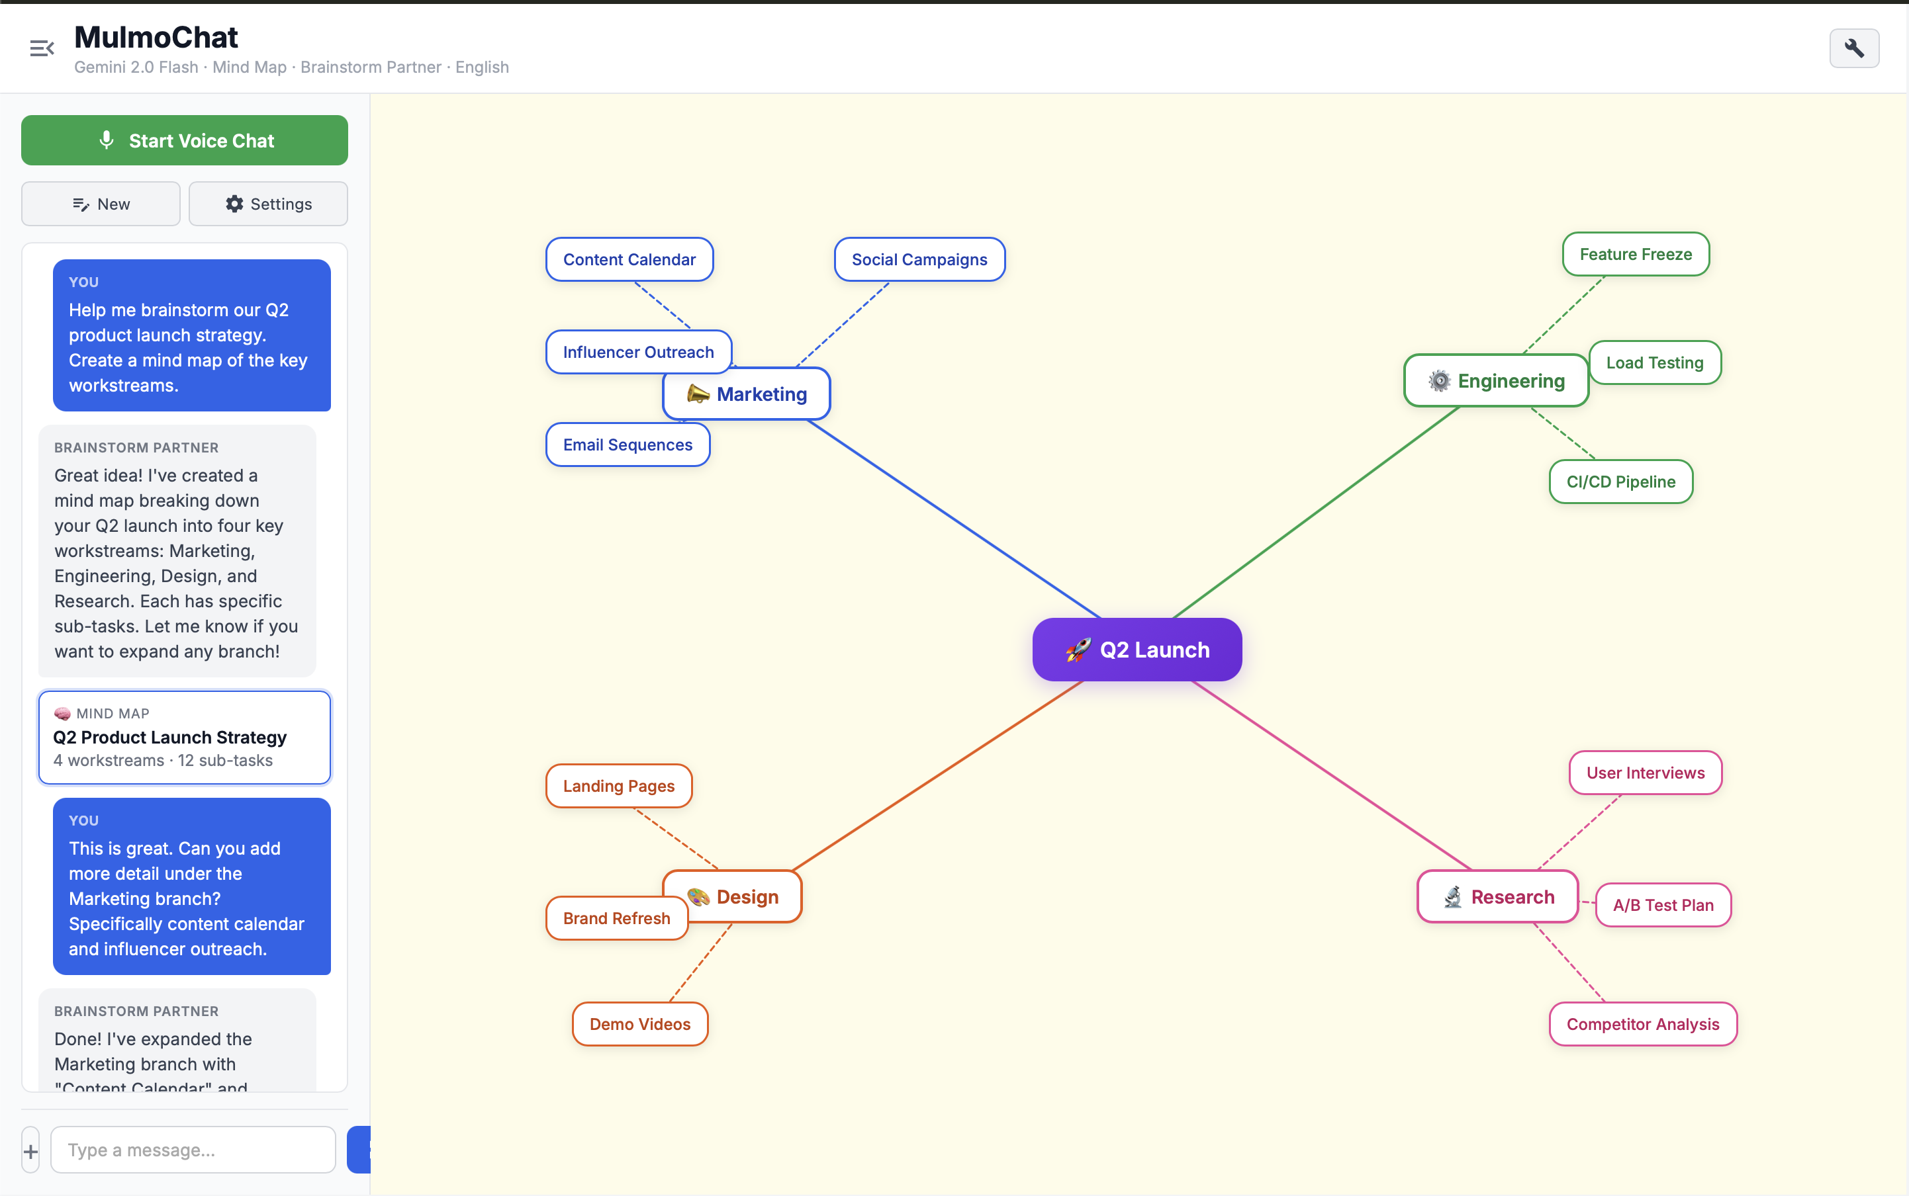
Task: Open the wrench tools menu
Action: (x=1853, y=48)
